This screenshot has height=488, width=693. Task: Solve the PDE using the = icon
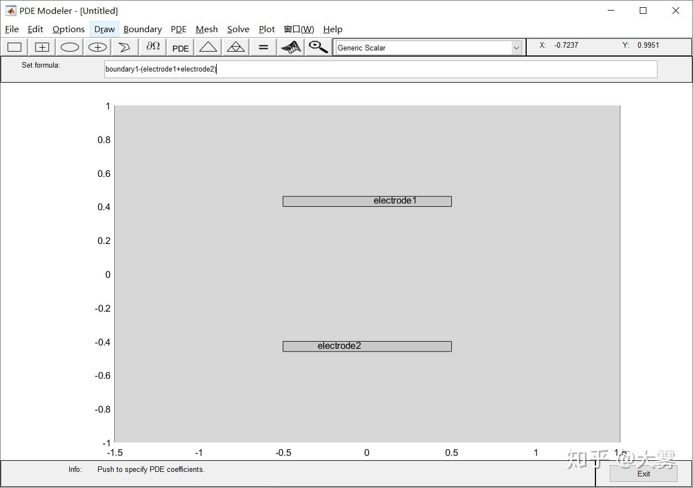point(262,47)
